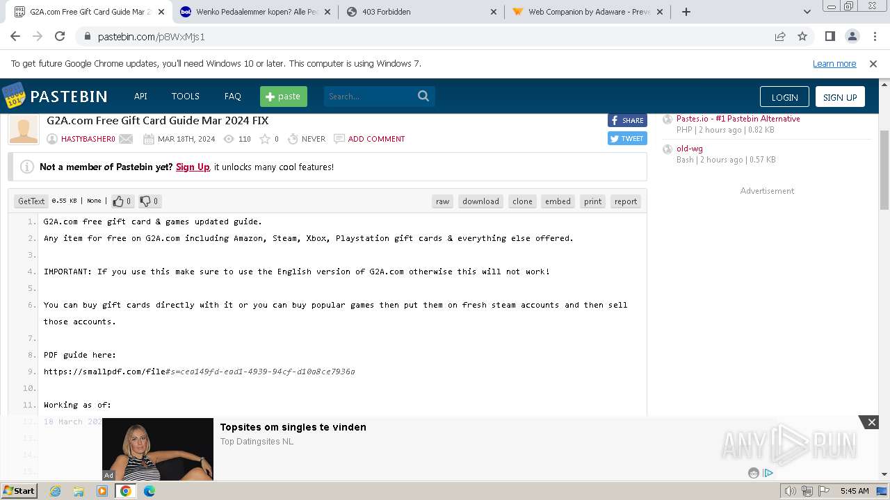The width and height of the screenshot is (890, 500).
Task: Open the FAQ menu item
Action: (x=232, y=96)
